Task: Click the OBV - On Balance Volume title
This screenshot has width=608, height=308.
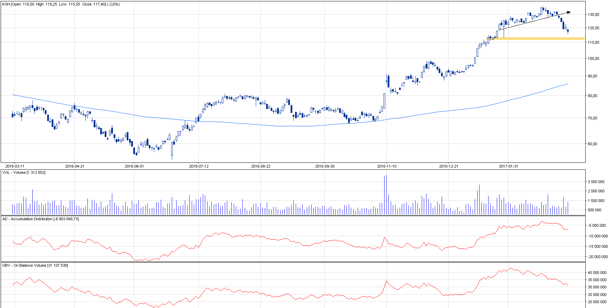Action: click(35, 265)
